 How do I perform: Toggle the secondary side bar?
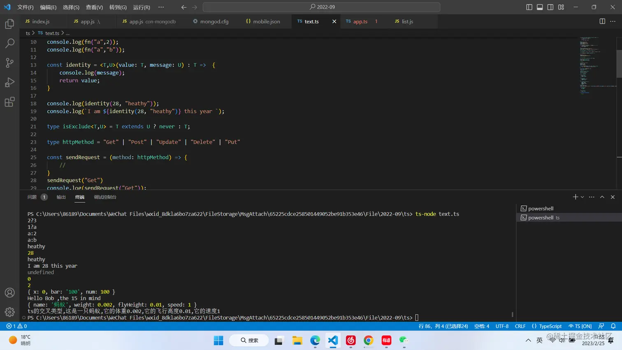[550, 7]
